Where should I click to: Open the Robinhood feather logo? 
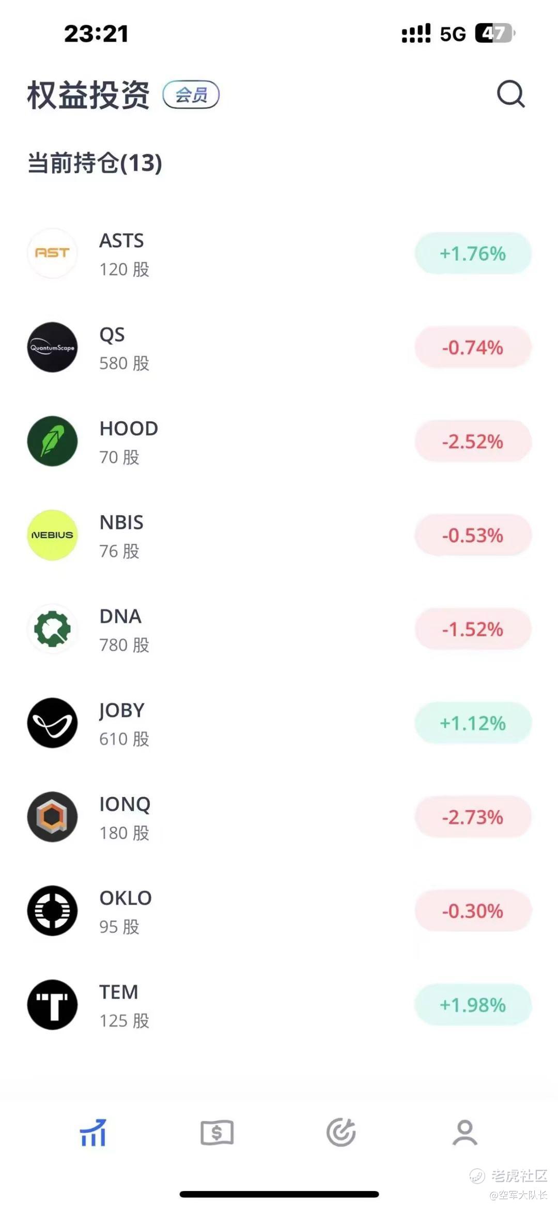pyautogui.click(x=52, y=441)
